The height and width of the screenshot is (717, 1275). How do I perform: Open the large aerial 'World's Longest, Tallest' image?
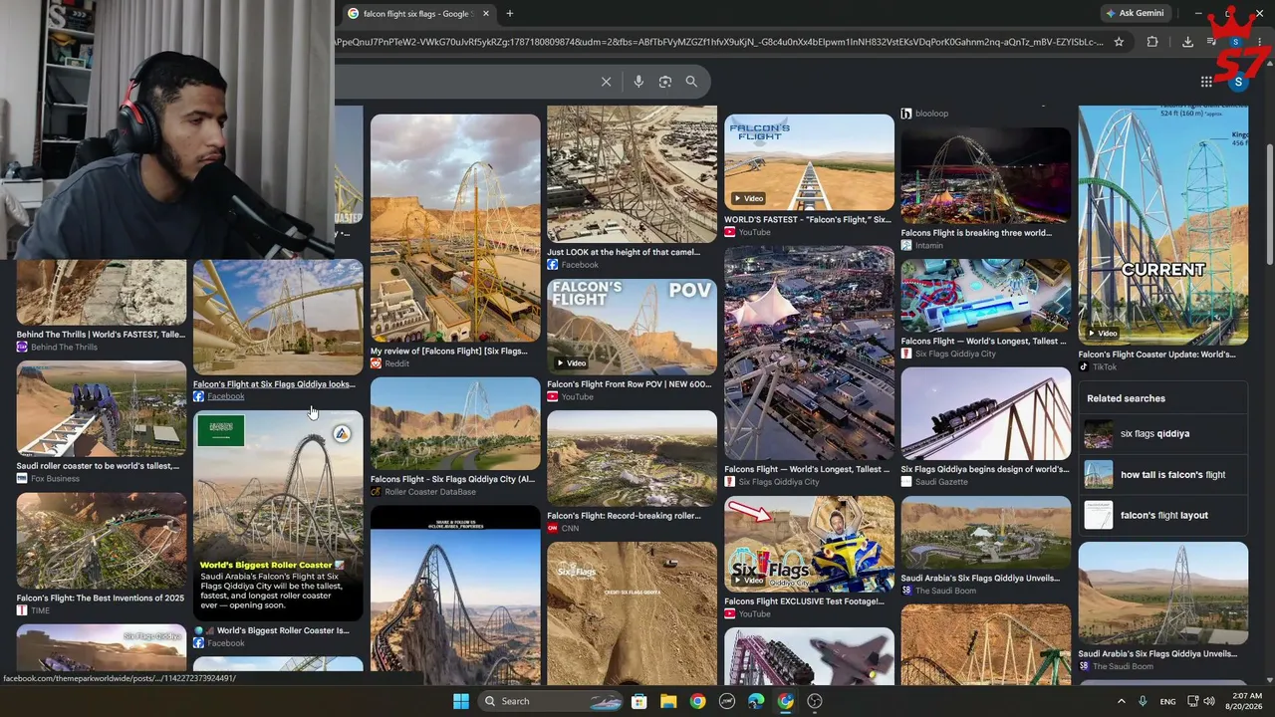(809, 353)
